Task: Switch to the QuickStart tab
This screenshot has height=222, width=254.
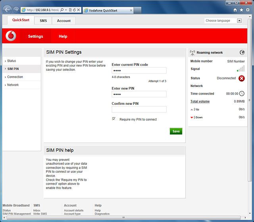Action: 21,20
